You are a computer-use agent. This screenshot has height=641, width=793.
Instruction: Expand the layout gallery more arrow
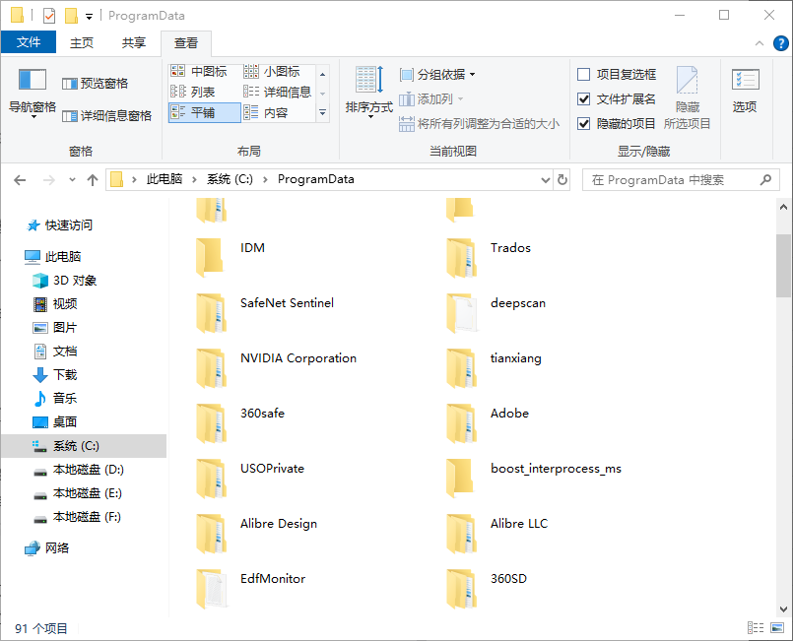(323, 112)
